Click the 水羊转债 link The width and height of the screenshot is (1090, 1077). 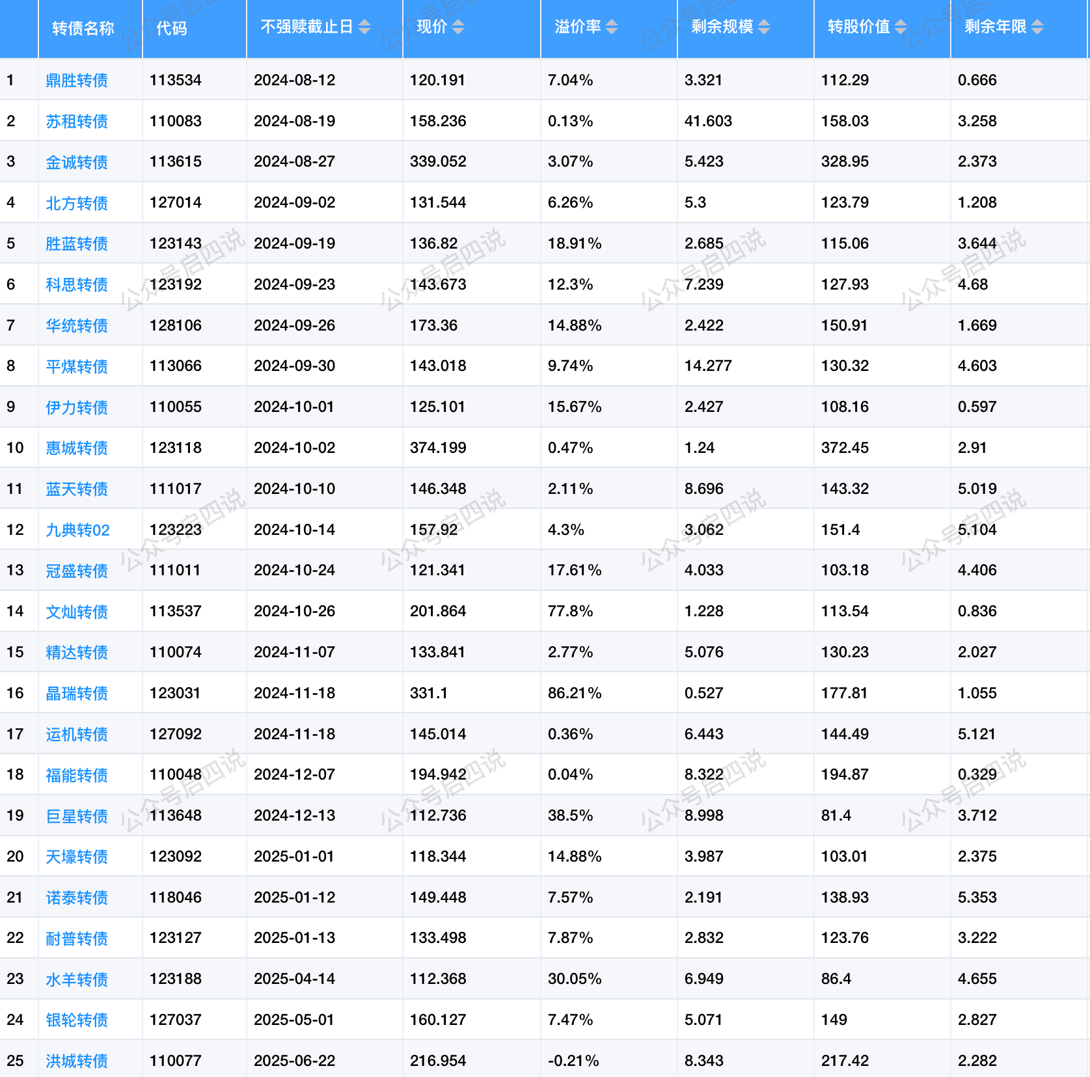pyautogui.click(x=77, y=979)
